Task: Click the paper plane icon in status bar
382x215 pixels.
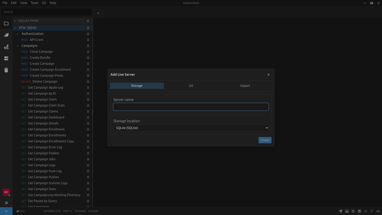Action: [x=341, y=211]
